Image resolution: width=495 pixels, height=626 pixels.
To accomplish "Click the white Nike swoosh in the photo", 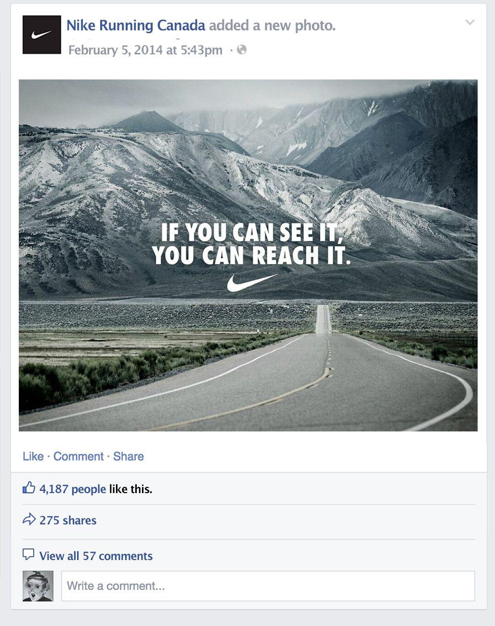I will (252, 283).
